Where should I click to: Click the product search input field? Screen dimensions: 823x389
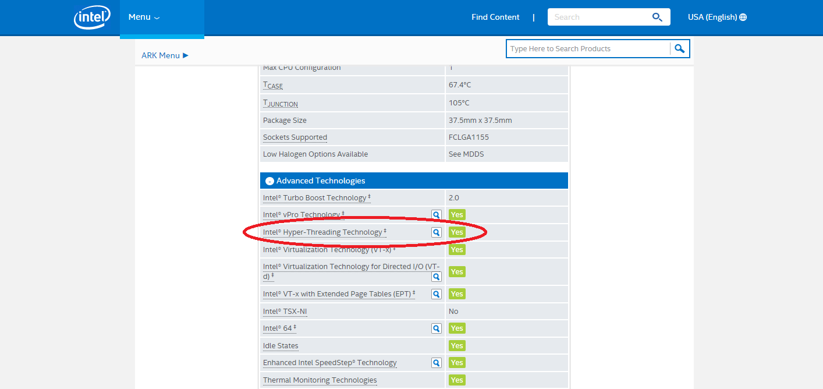pyautogui.click(x=588, y=49)
